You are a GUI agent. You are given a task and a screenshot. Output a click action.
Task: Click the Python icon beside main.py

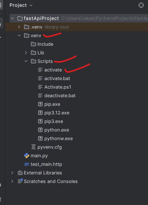pos(27,156)
